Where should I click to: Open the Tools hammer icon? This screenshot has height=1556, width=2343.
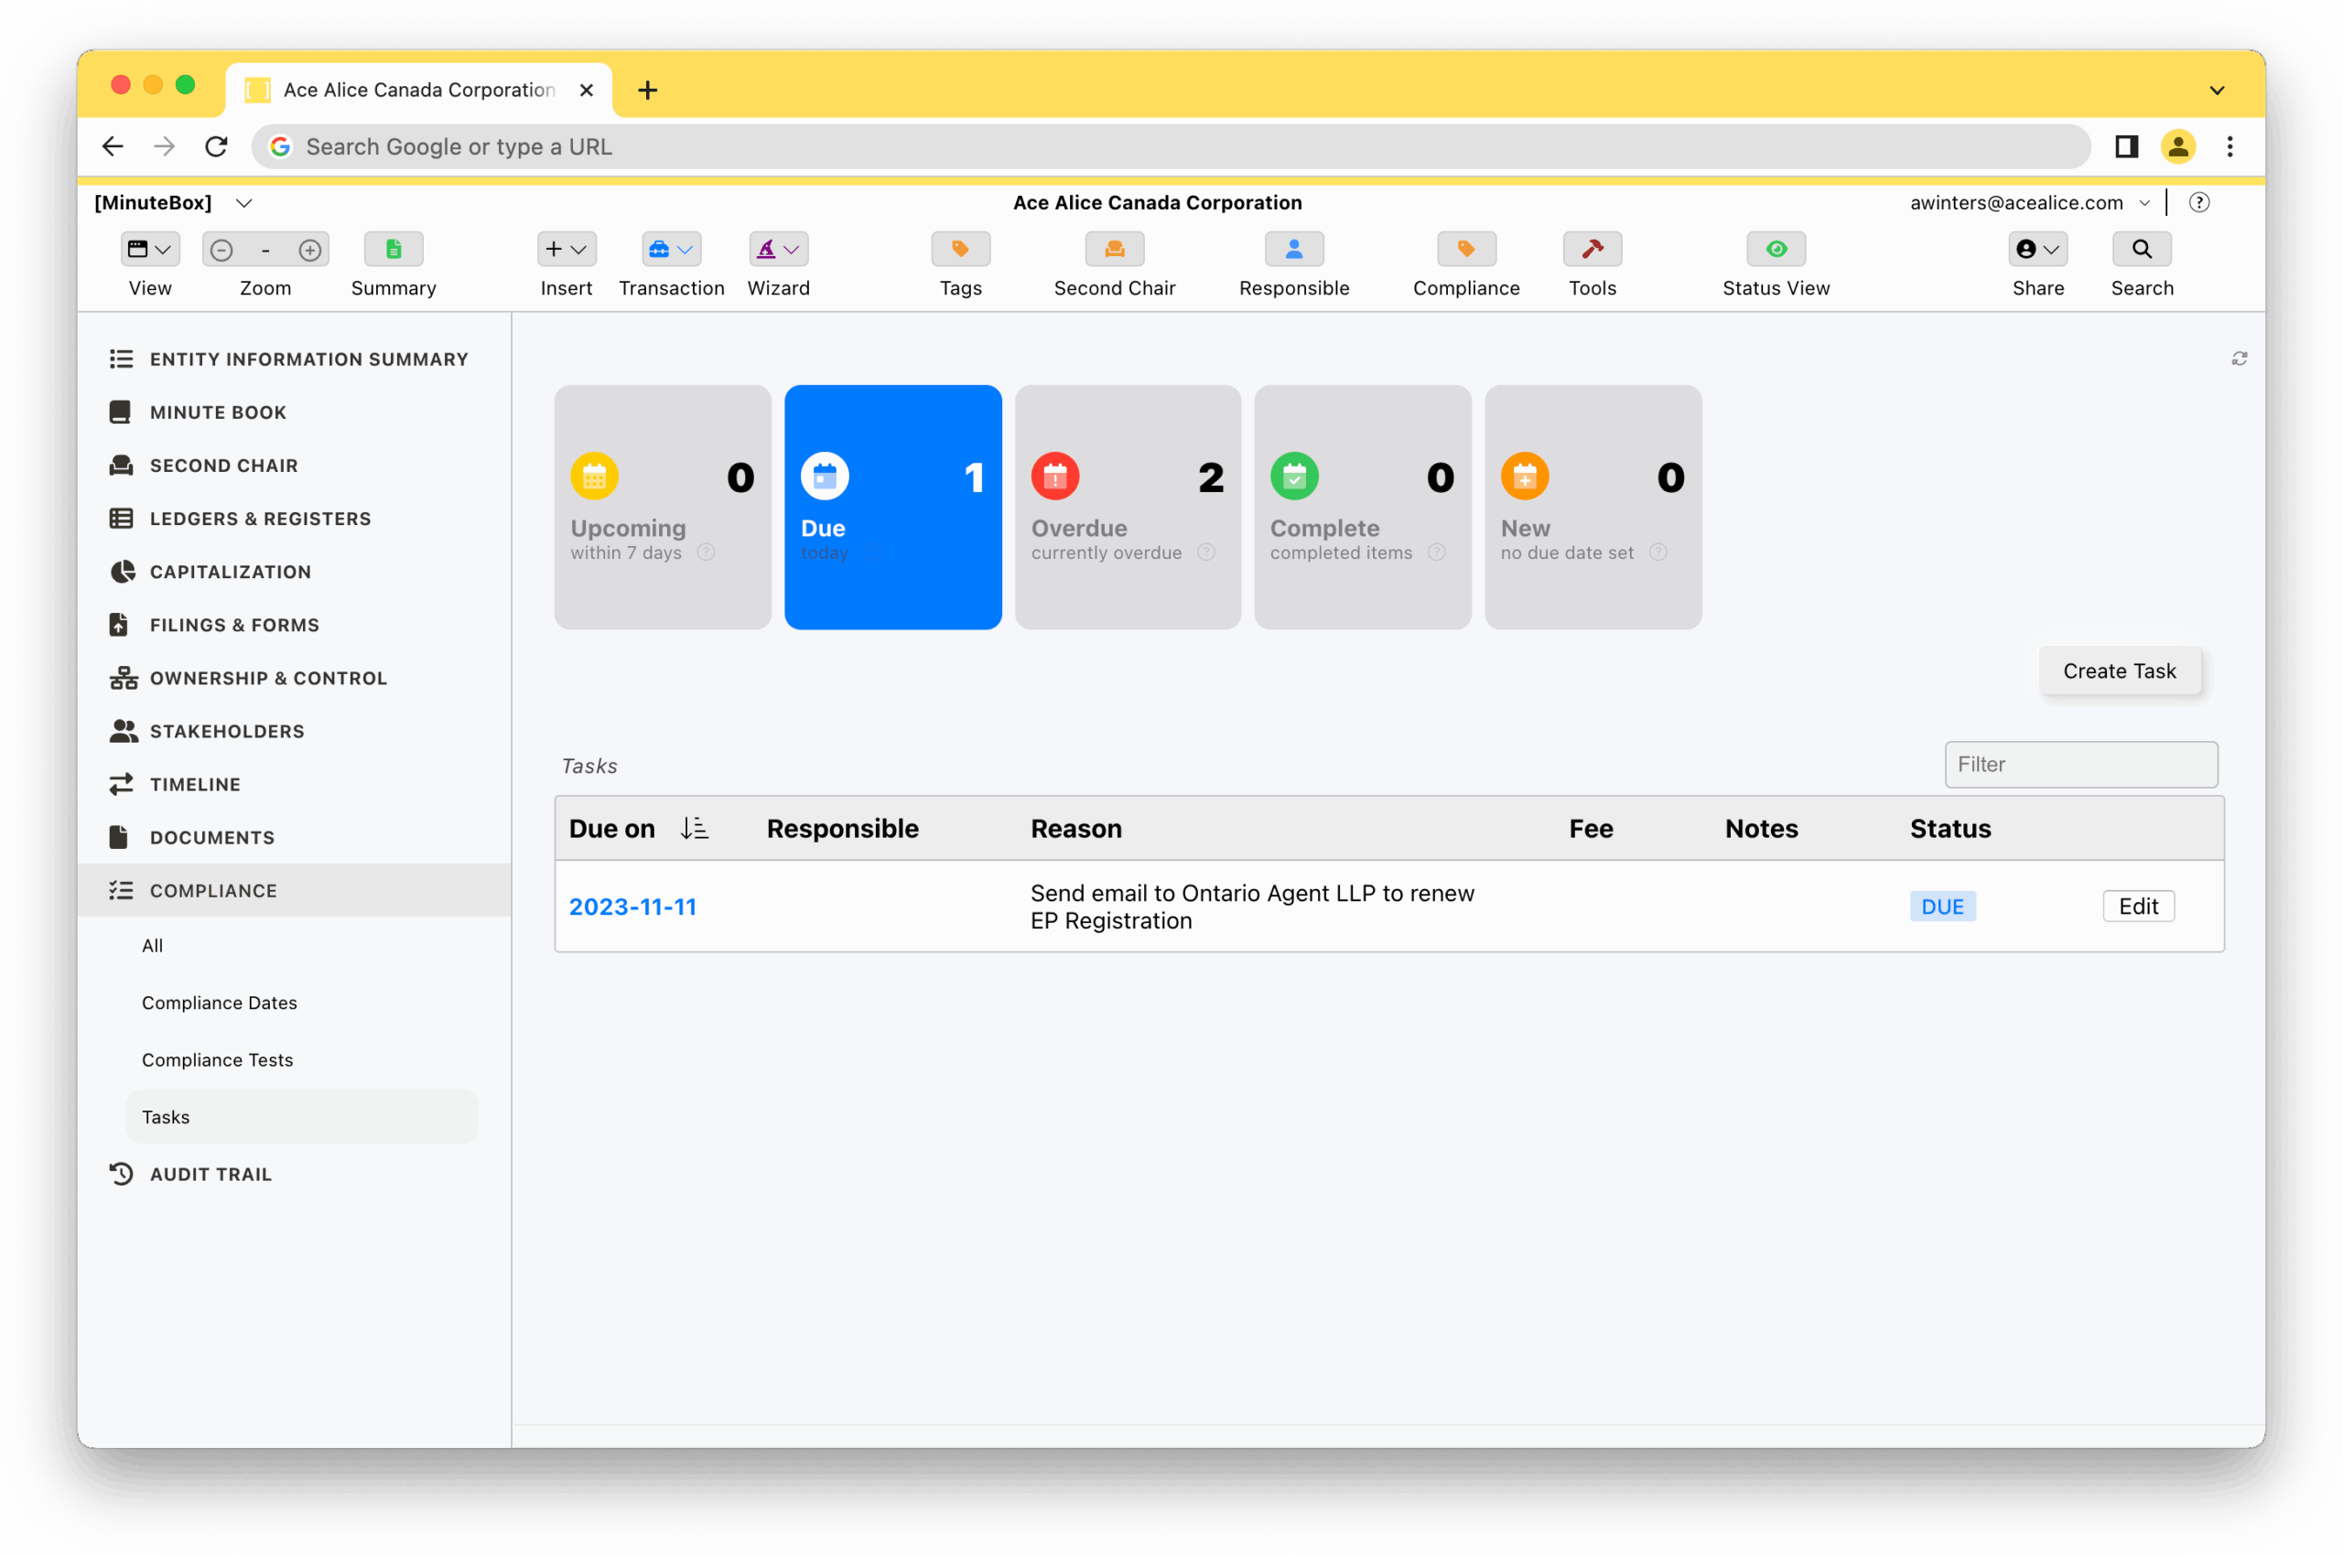click(1592, 249)
